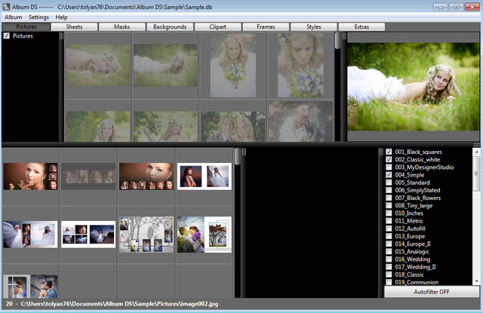Select the first sheet layout with two face portraits
The height and width of the screenshot is (313, 483).
(31, 176)
